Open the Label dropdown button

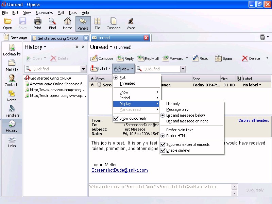(x=101, y=69)
